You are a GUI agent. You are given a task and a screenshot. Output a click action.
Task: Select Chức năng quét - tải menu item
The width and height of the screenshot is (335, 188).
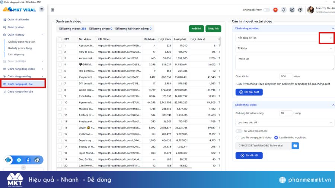click(x=23, y=84)
